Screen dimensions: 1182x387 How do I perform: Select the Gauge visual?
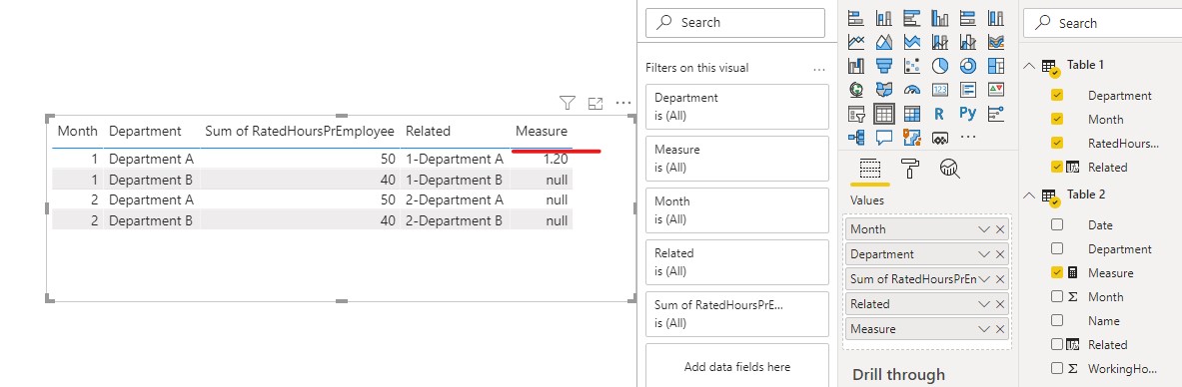pyautogui.click(x=912, y=90)
